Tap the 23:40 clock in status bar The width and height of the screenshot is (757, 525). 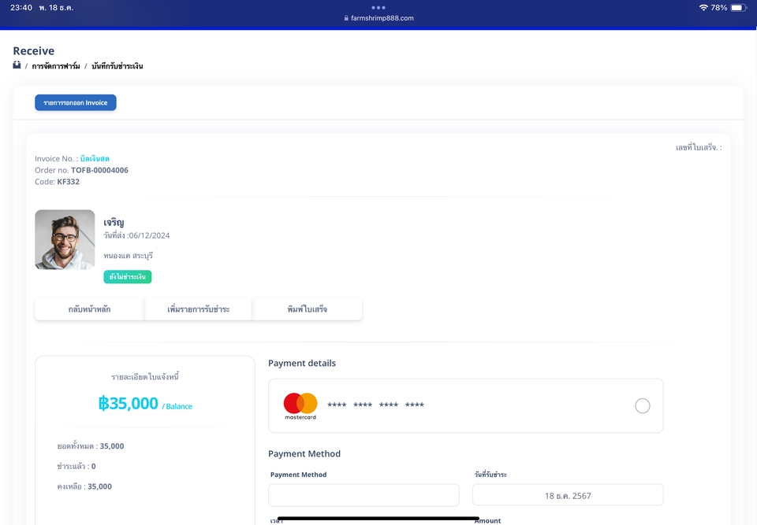(21, 8)
